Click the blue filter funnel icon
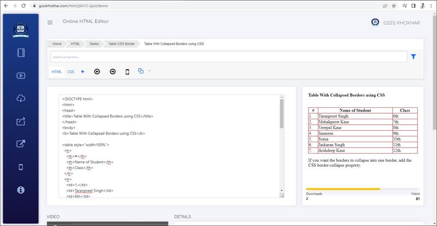 pos(414,57)
